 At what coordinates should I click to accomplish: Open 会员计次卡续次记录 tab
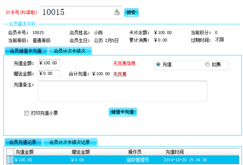(x=70, y=142)
